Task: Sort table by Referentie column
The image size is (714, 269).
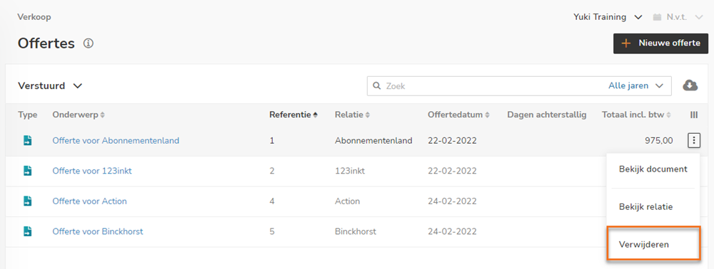Action: (x=293, y=115)
